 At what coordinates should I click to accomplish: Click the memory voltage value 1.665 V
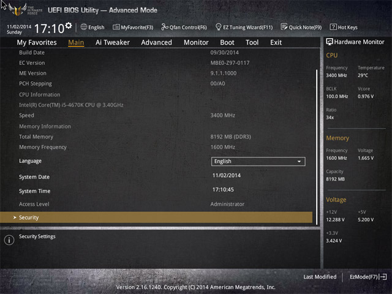(366, 158)
